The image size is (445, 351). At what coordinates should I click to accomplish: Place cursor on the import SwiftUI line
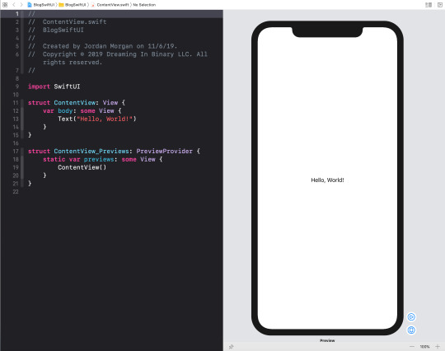click(x=54, y=87)
